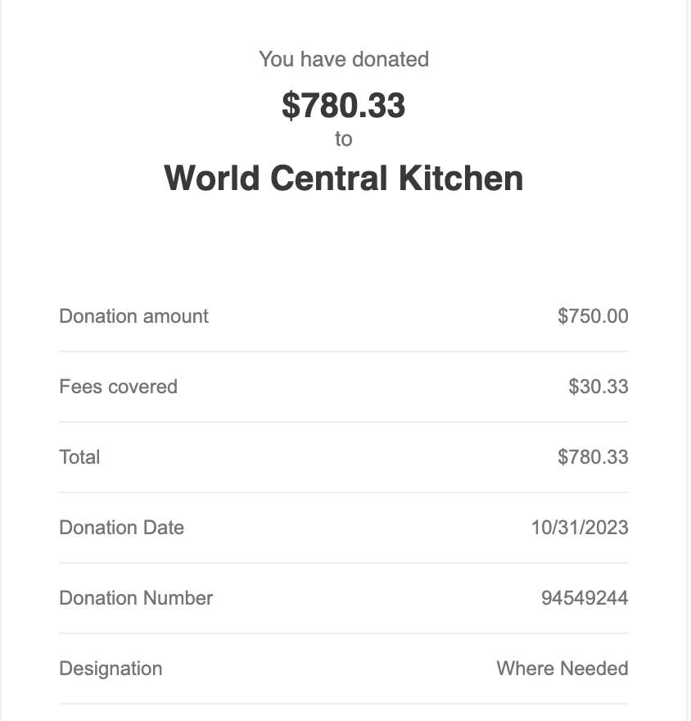This screenshot has width=691, height=721.
Task: Click the "Donation Date" row label
Action: point(122,528)
